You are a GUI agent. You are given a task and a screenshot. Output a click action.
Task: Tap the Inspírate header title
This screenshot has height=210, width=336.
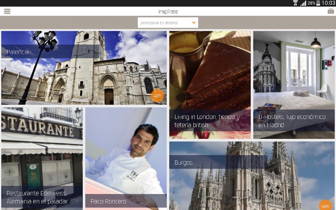point(168,11)
